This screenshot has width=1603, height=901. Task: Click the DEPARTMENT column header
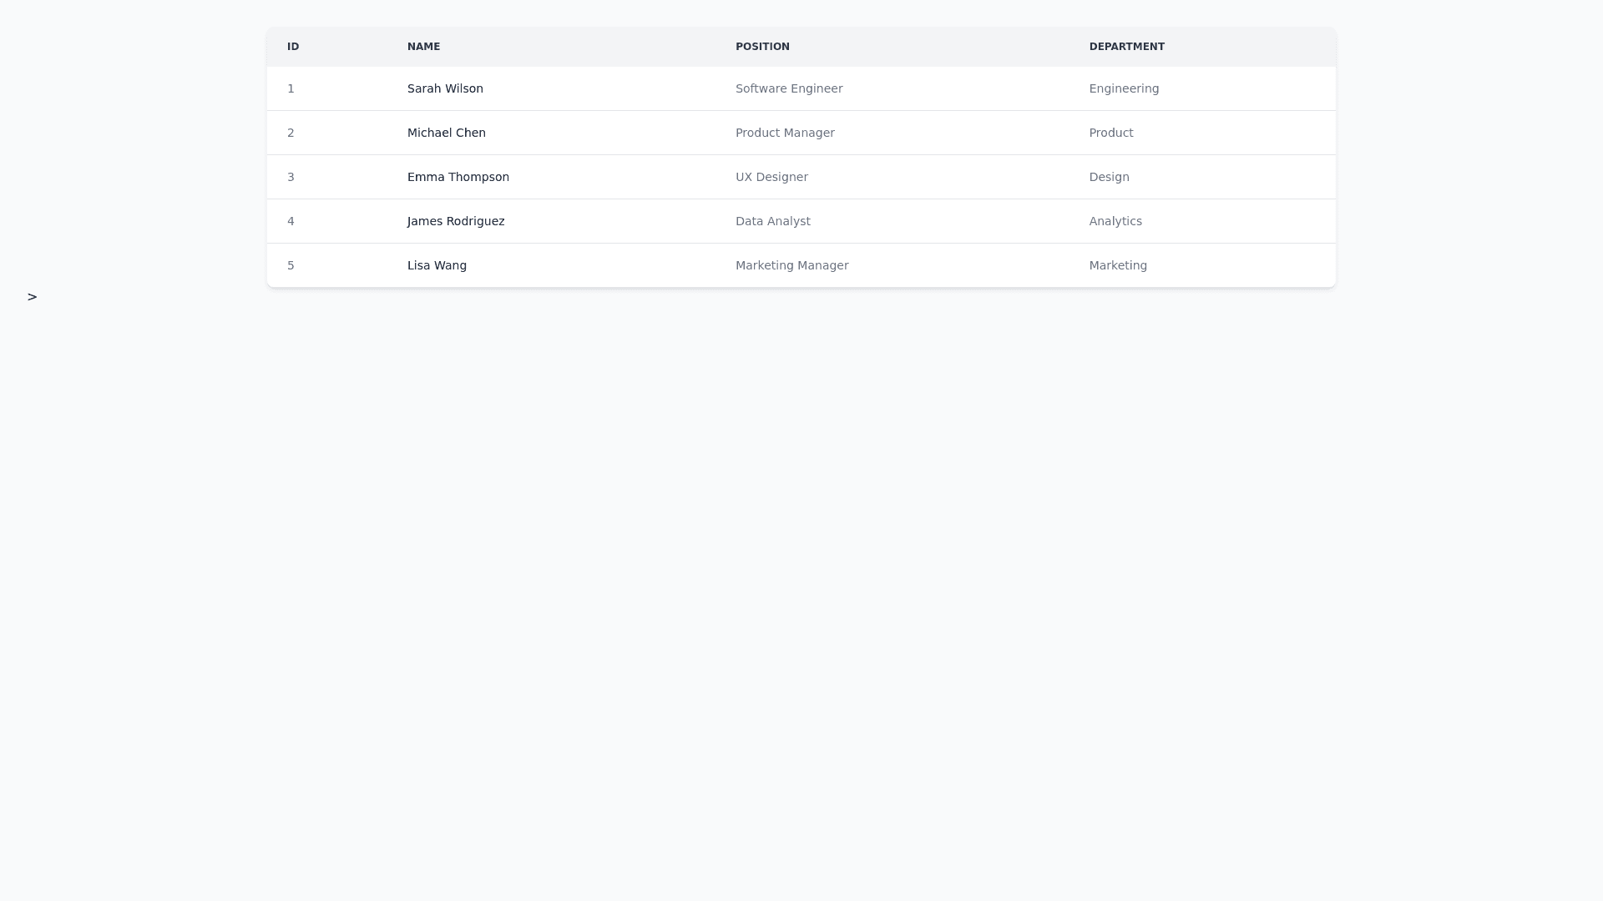pos(1126,47)
